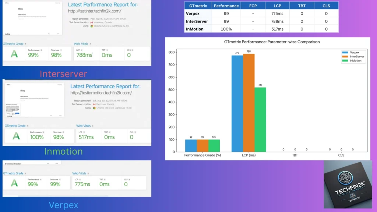This screenshot has height=212, width=377.
Task: Click orange InterServer legend swatch
Action: pos(345,56)
